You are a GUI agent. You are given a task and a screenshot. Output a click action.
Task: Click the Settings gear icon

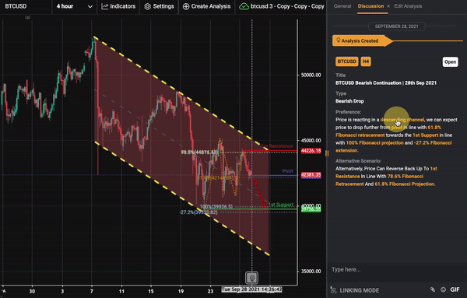click(147, 6)
